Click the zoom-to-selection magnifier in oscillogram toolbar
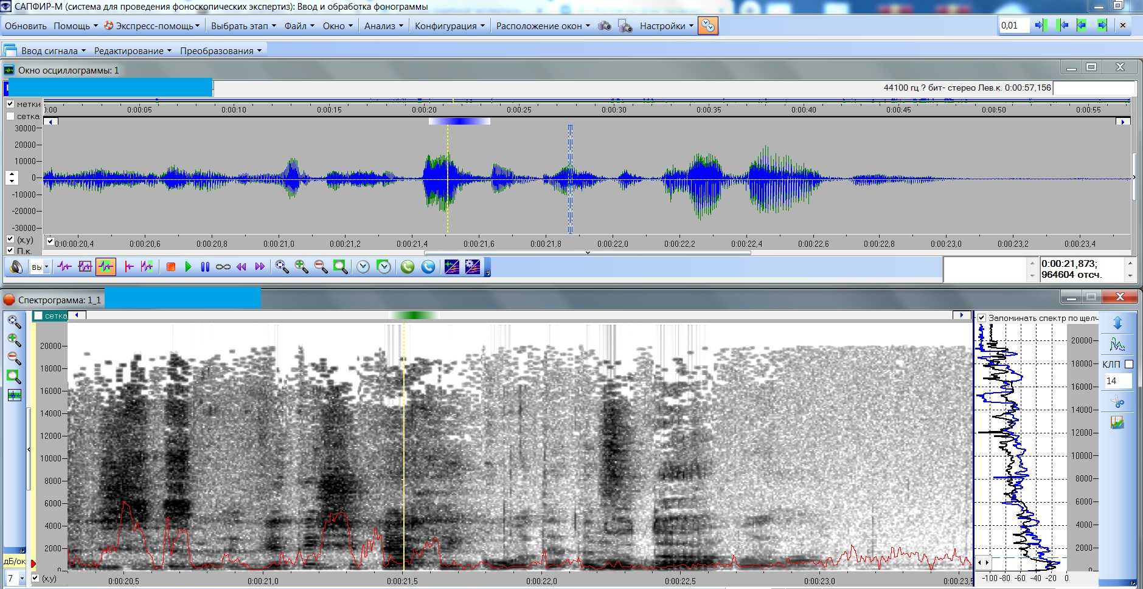The image size is (1143, 589). pyautogui.click(x=340, y=267)
